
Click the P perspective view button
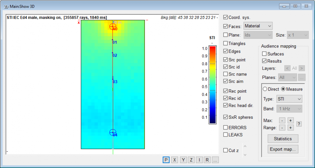pyautogui.click(x=166, y=160)
